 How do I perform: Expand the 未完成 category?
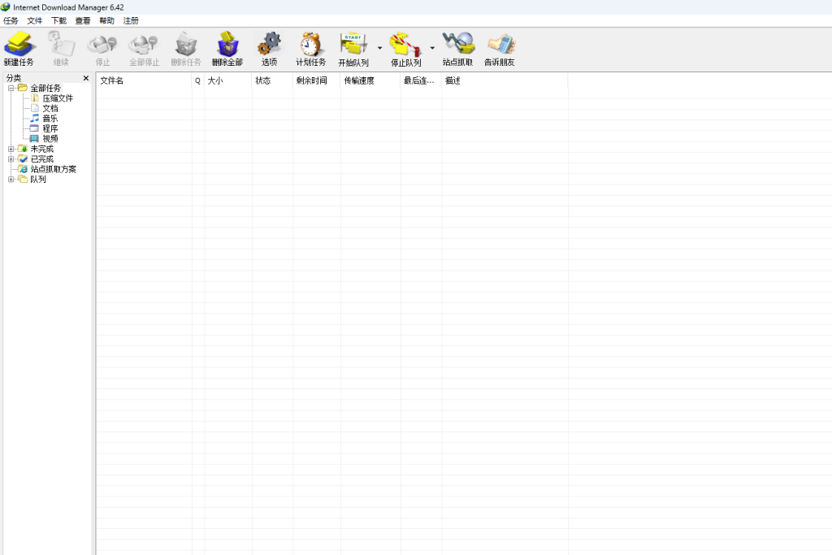10,149
